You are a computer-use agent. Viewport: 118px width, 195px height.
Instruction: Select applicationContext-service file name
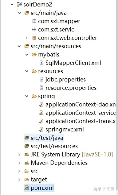coord(81,113)
